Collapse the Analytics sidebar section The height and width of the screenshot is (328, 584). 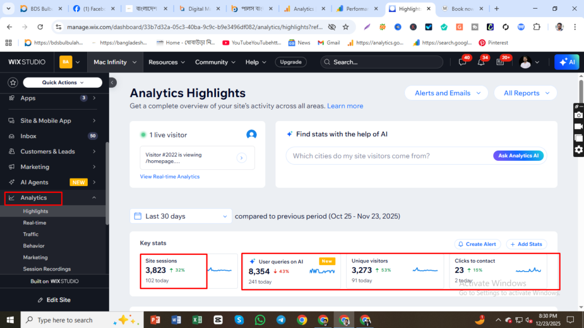coord(94,197)
